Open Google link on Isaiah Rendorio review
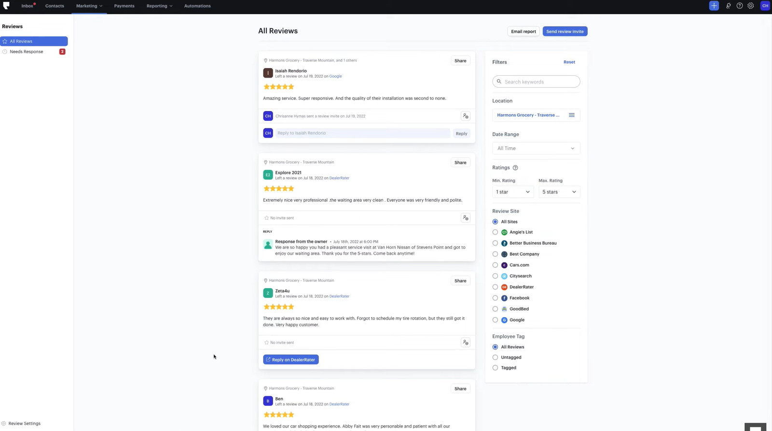The height and width of the screenshot is (431, 772). [335, 76]
